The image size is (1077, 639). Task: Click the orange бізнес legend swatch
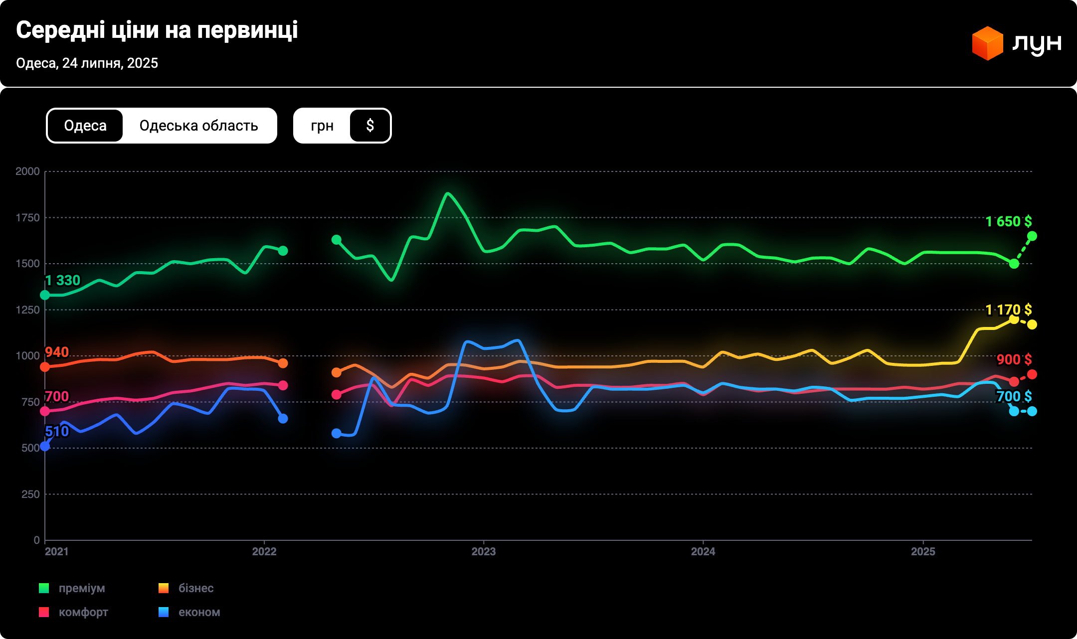click(164, 588)
